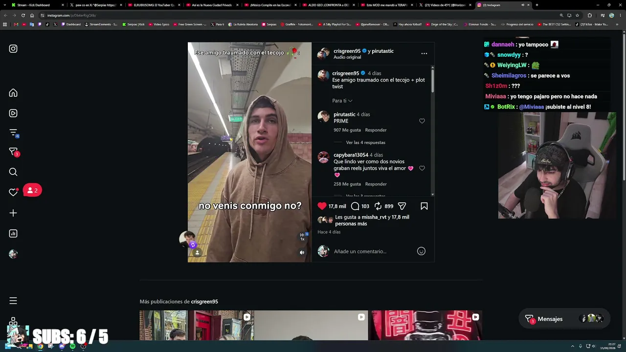Mute the Instagram tab audio icon
The image size is (626, 352).
[522, 5]
